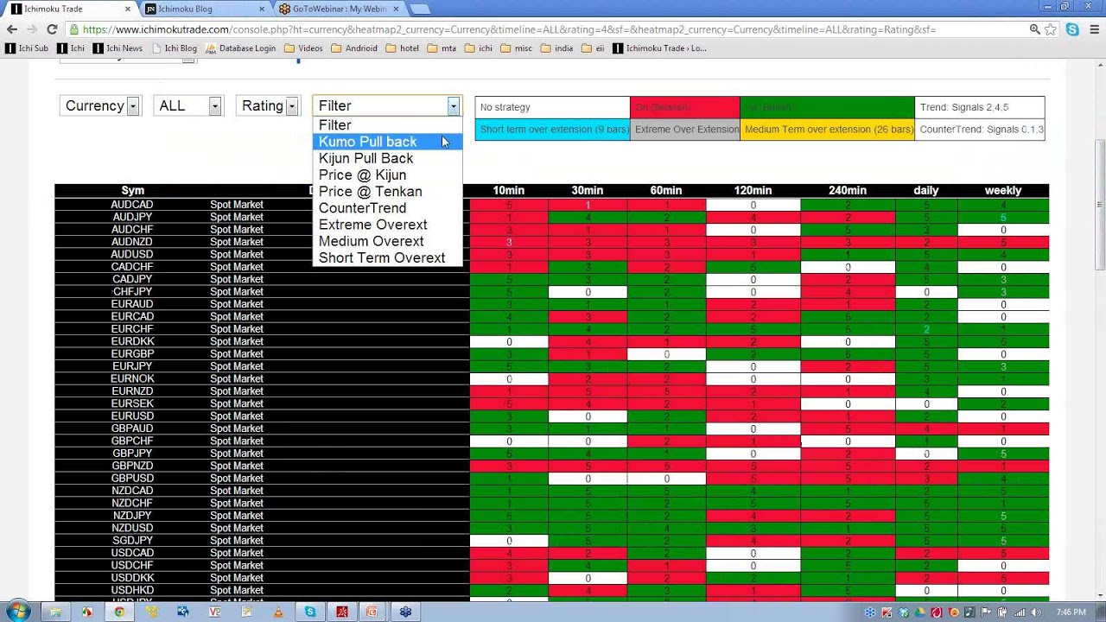Collapse the Filter dropdown arrow
Viewport: 1106px width, 622px height.
pyautogui.click(x=453, y=105)
